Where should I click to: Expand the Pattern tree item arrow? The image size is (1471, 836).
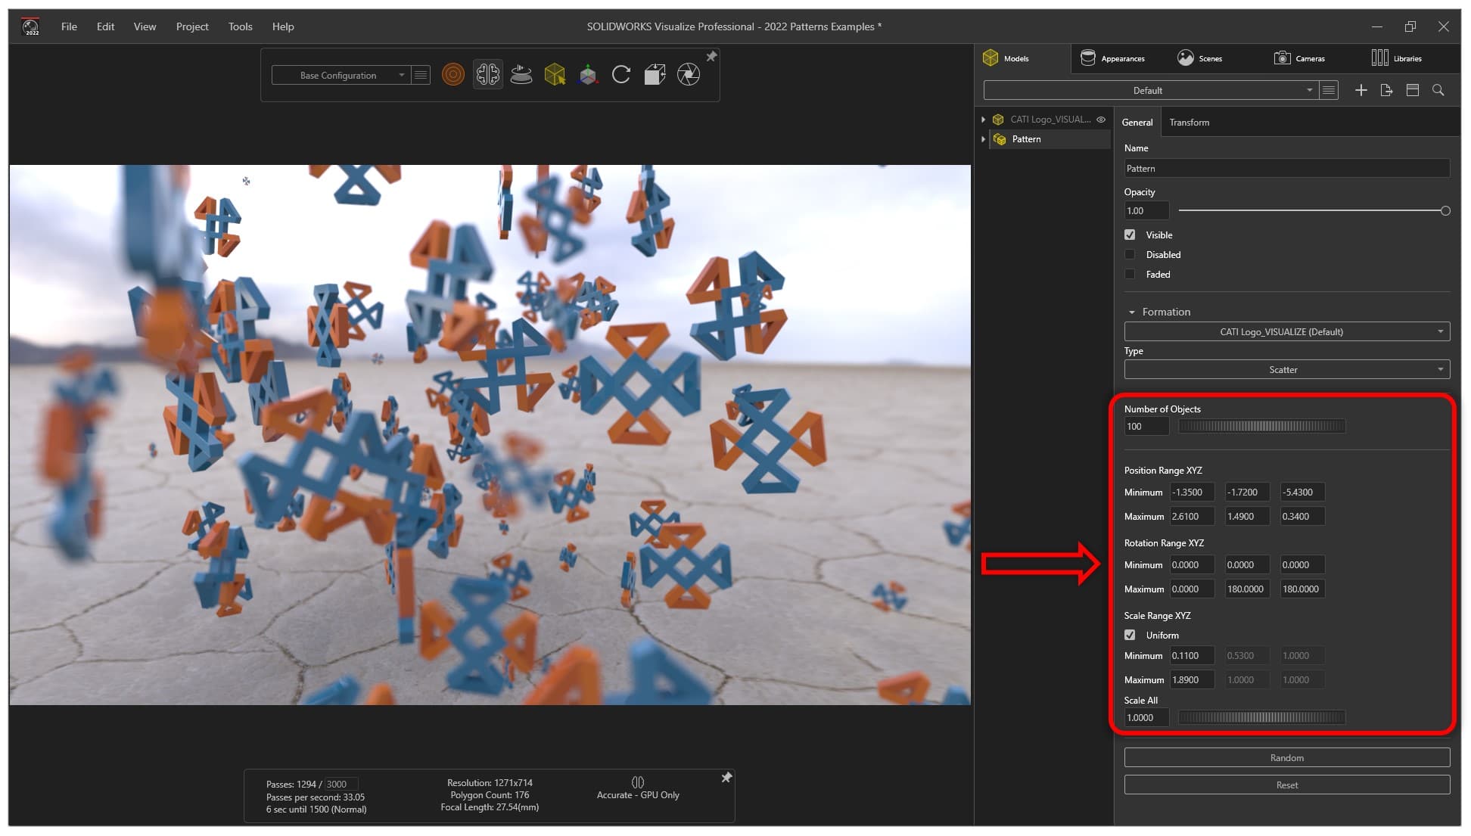[983, 139]
